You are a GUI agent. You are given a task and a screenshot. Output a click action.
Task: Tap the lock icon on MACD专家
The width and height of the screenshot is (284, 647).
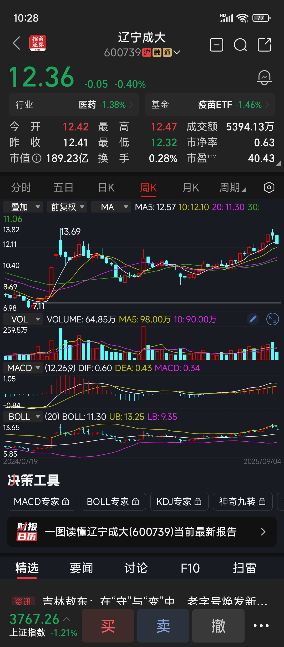[65, 502]
